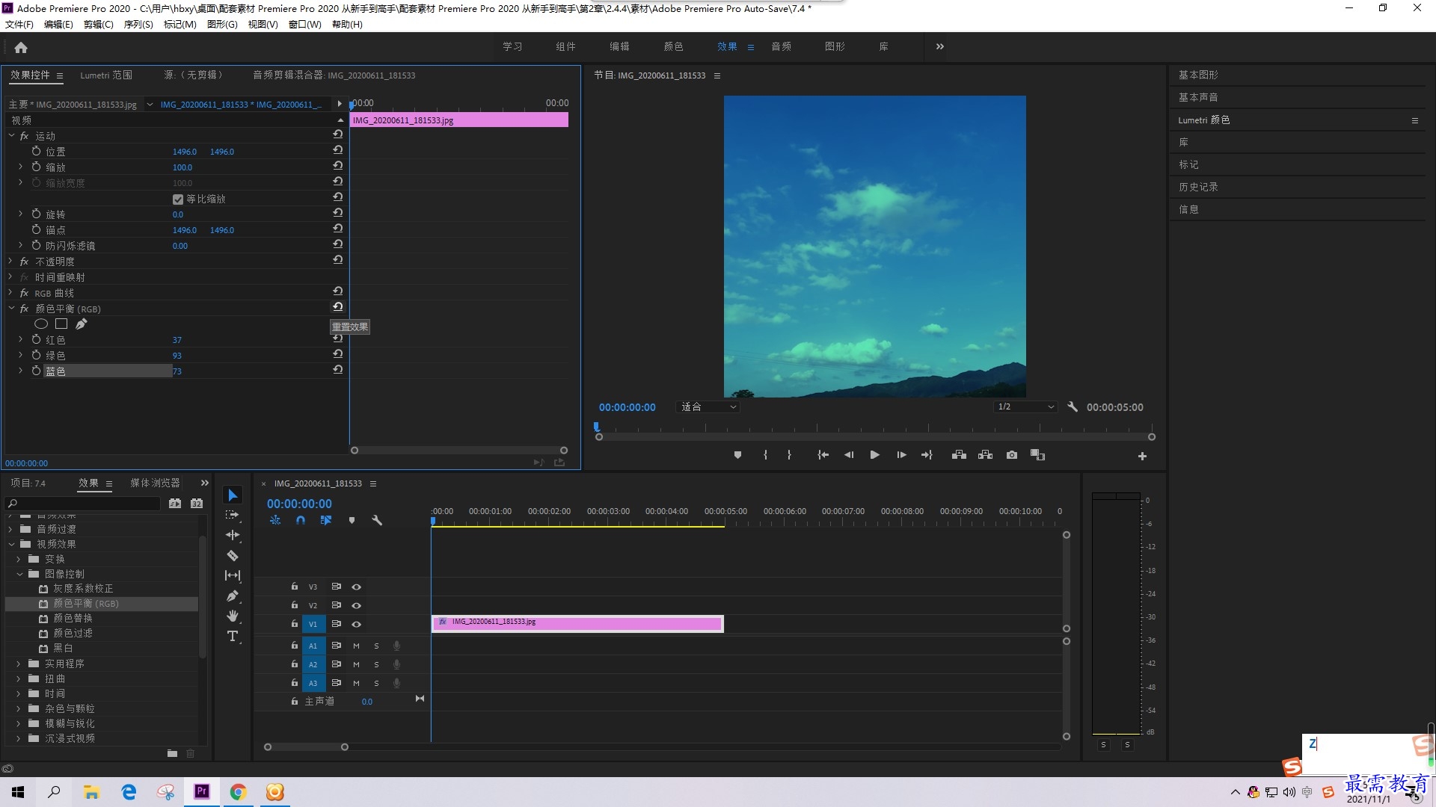Step forward one frame
The image size is (1436, 807).
tap(901, 455)
